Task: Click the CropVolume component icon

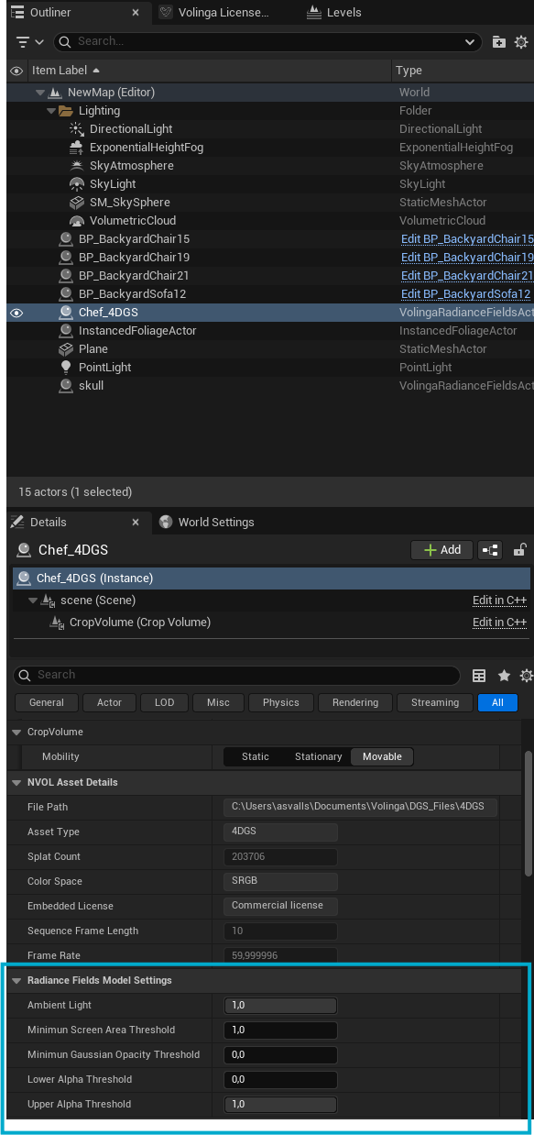Action: (57, 623)
